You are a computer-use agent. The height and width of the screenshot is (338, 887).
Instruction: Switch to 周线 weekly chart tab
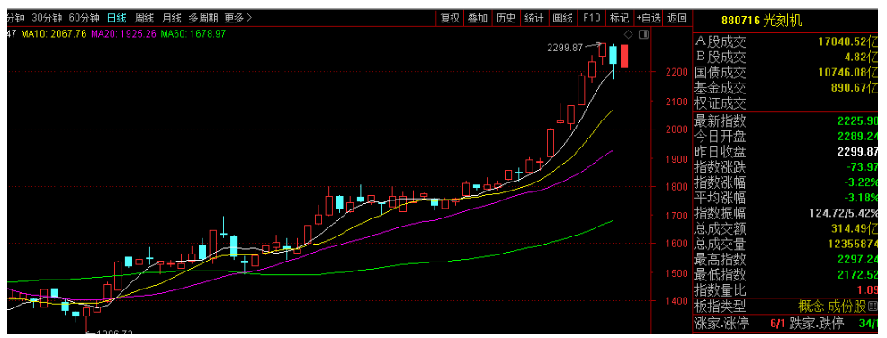pyautogui.click(x=144, y=17)
